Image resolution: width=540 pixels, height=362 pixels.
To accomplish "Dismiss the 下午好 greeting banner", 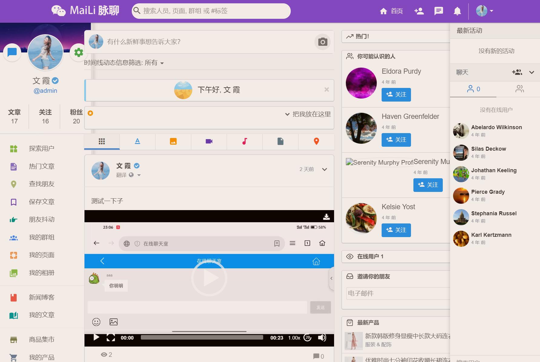I will coord(326,89).
